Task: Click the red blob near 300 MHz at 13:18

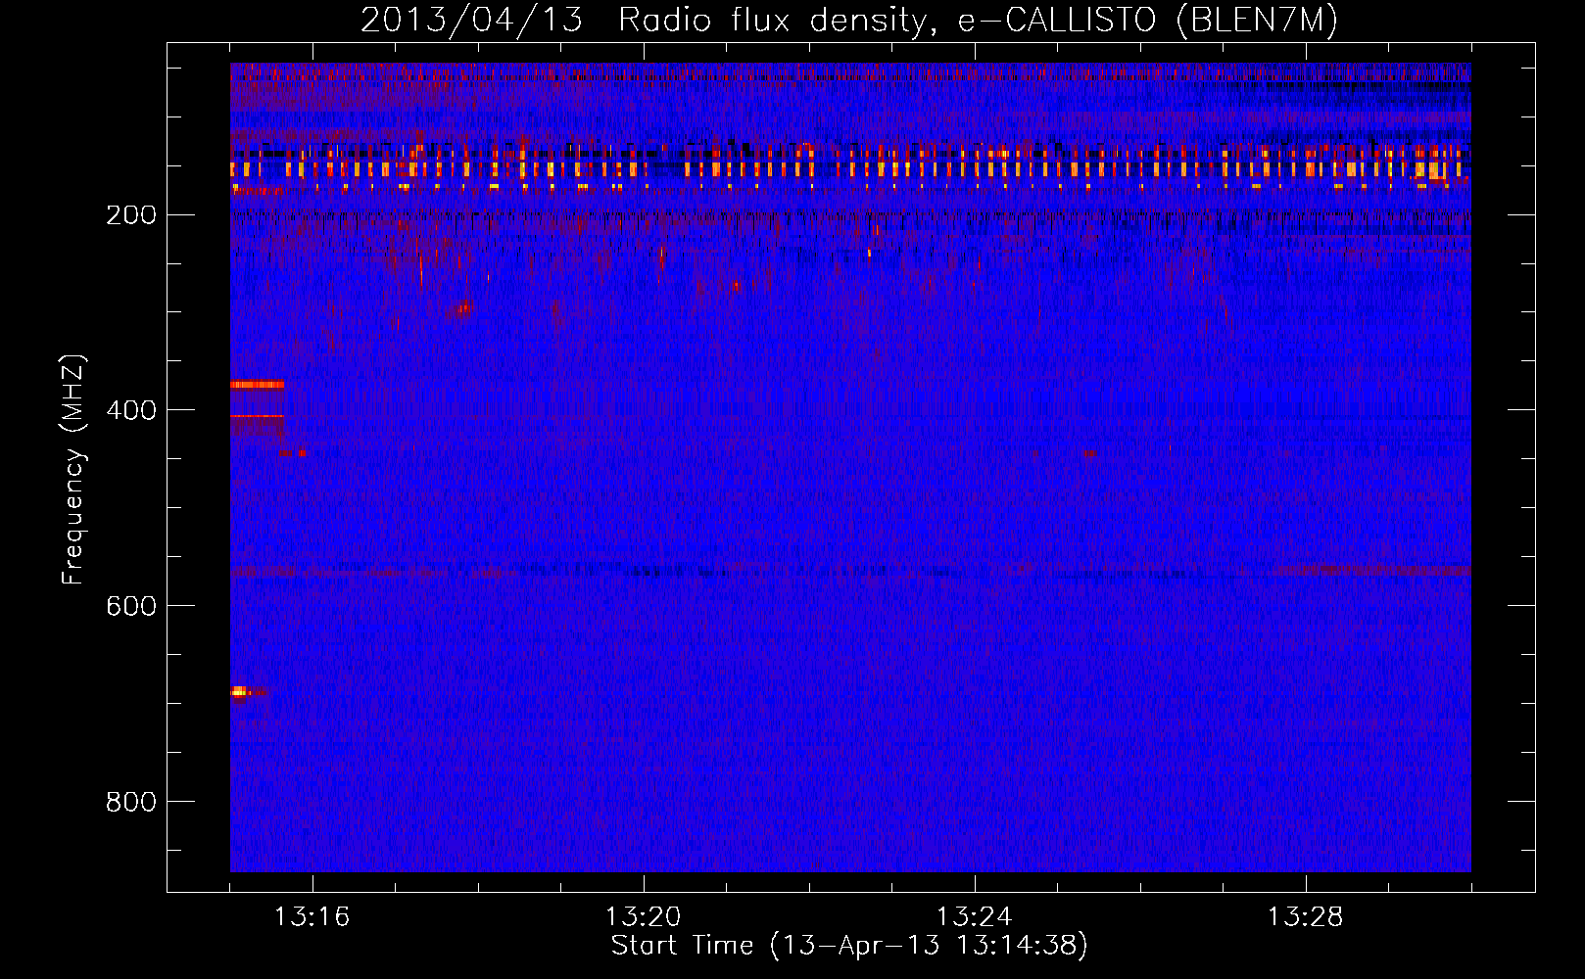Action: [462, 309]
